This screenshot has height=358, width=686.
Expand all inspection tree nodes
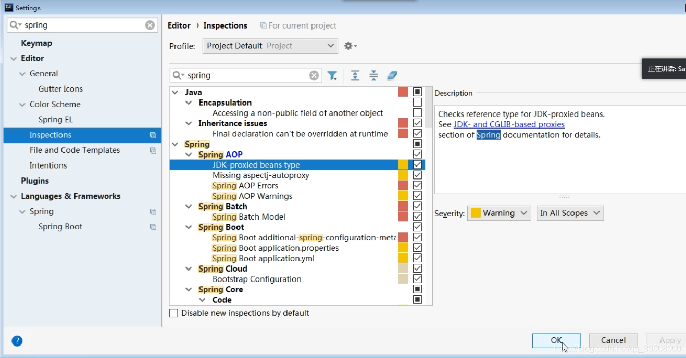(x=355, y=75)
